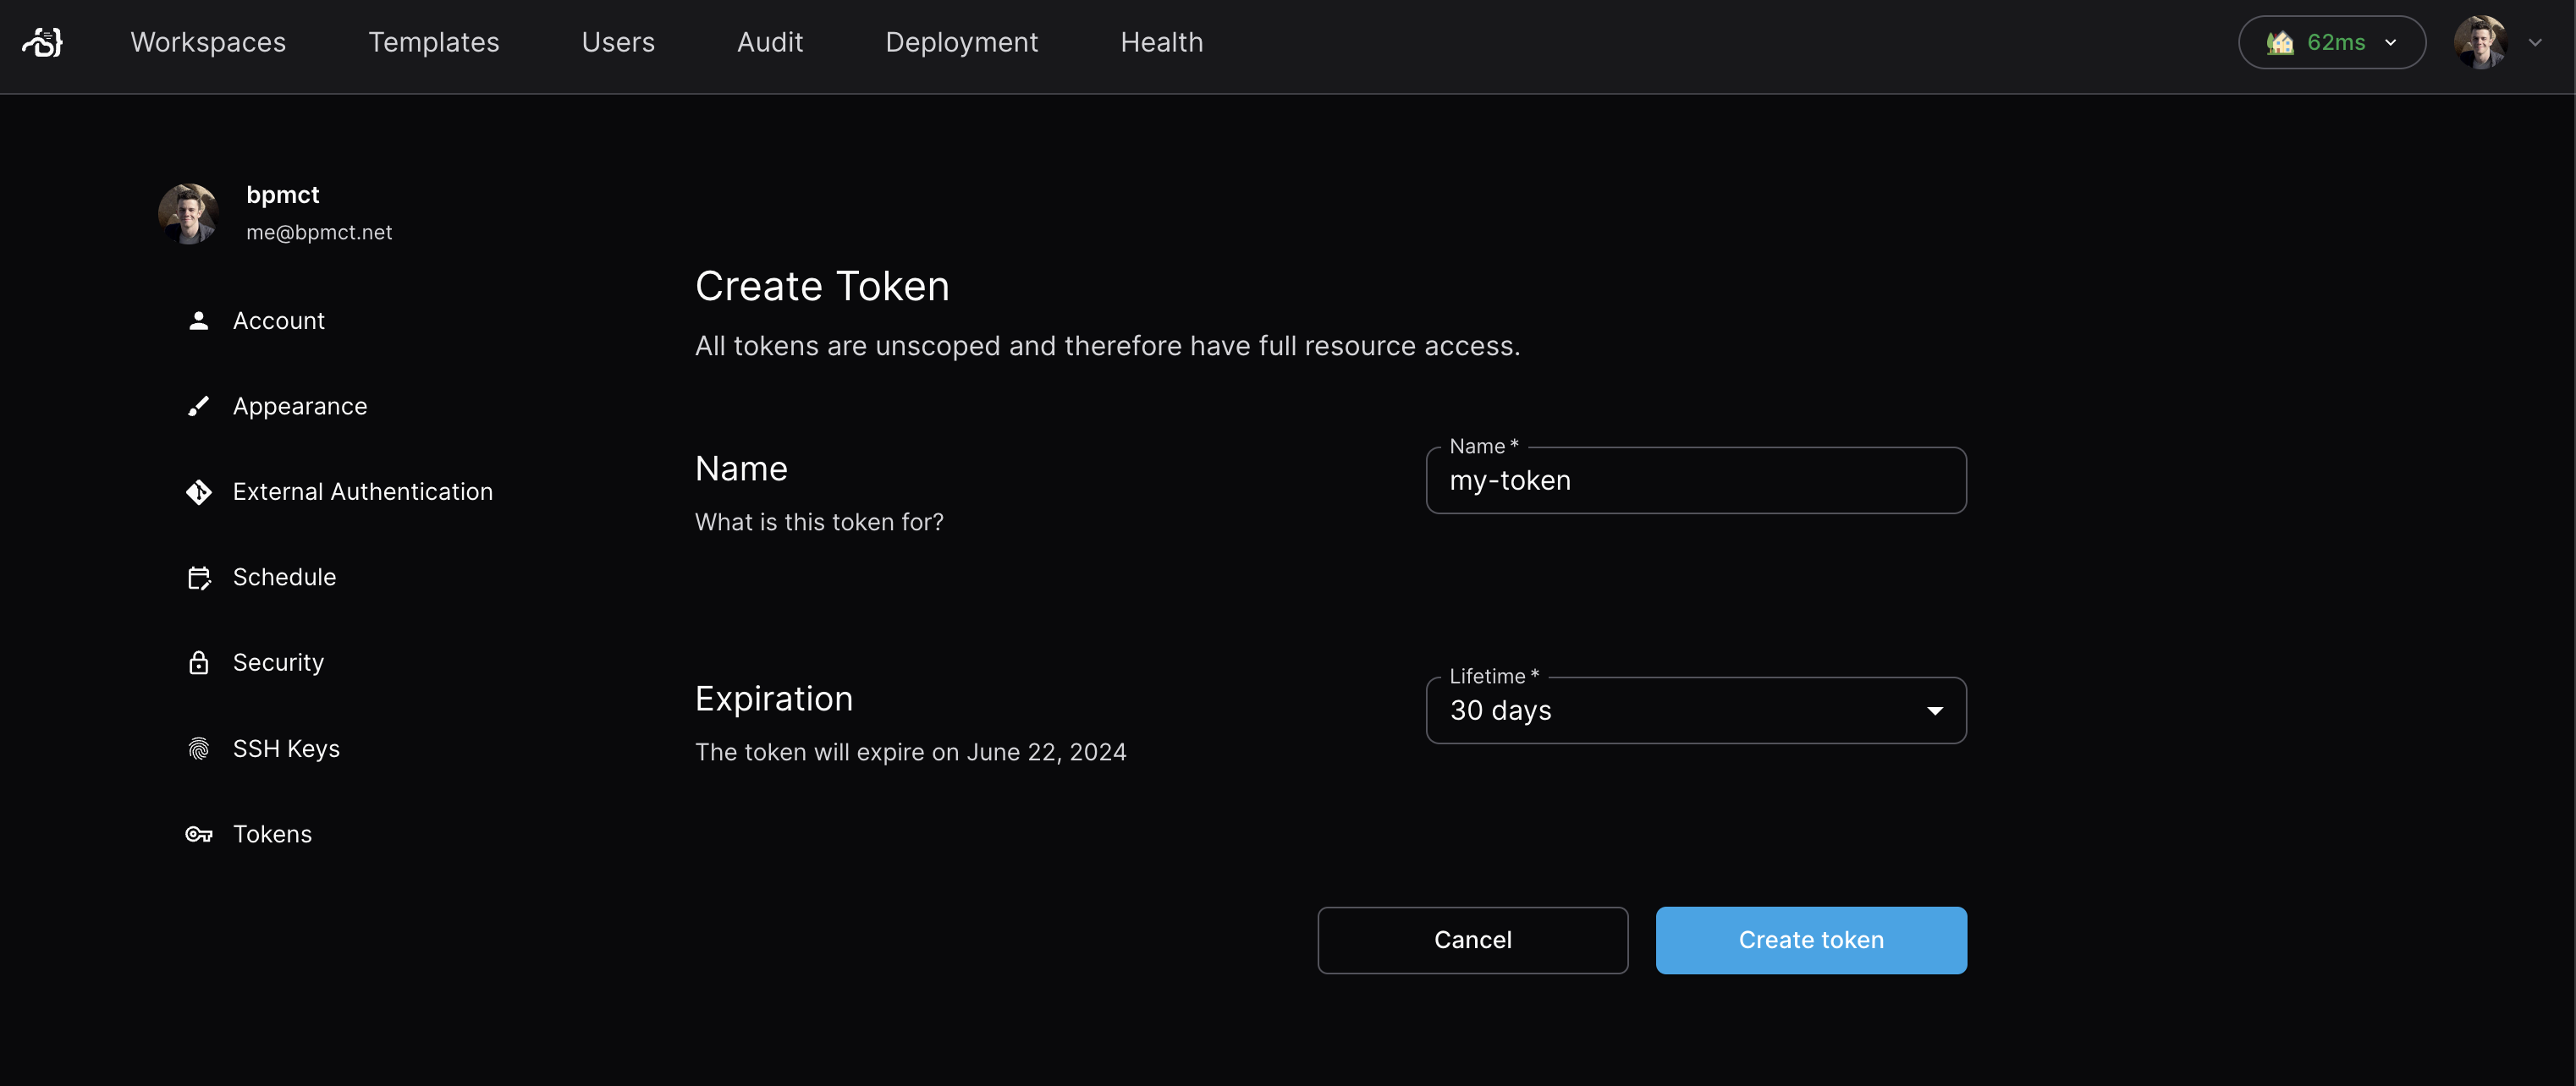The width and height of the screenshot is (2576, 1086).
Task: Click the Tokens key icon
Action: (199, 833)
